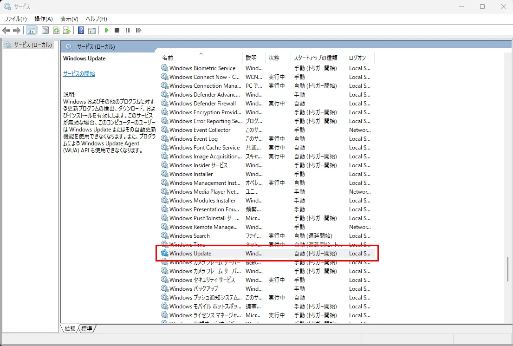Select the Windows Connect Now row name
Image resolution: width=513 pixels, height=346 pixels.
[204, 77]
